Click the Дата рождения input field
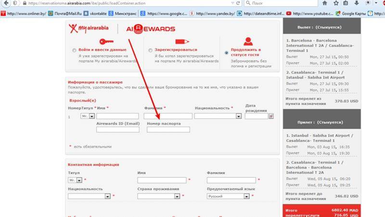 click(x=257, y=116)
